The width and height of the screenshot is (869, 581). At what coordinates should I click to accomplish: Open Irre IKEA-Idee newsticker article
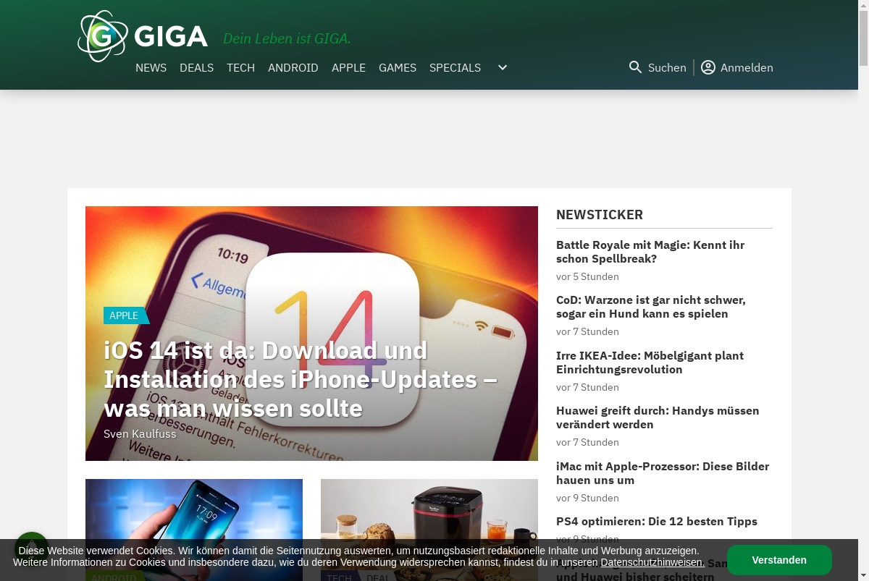point(650,362)
